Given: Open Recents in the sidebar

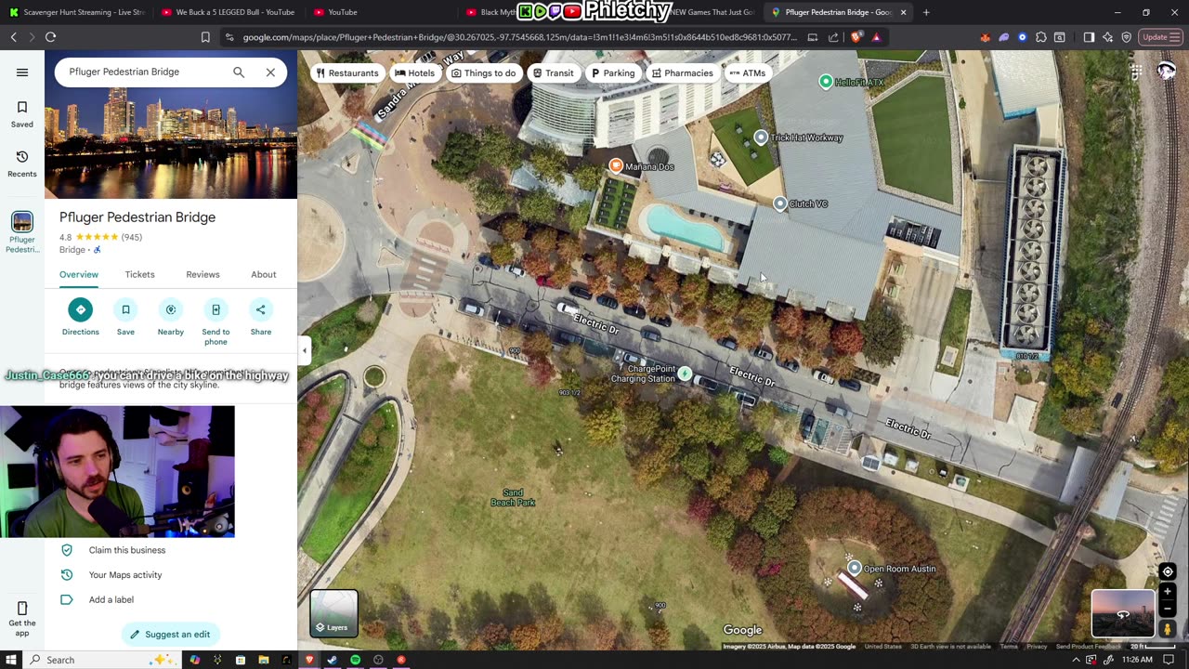Looking at the screenshot, I should tap(22, 163).
